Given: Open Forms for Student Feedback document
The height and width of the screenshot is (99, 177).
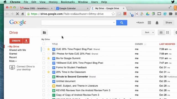Looking at the screenshot, I should [71, 67].
